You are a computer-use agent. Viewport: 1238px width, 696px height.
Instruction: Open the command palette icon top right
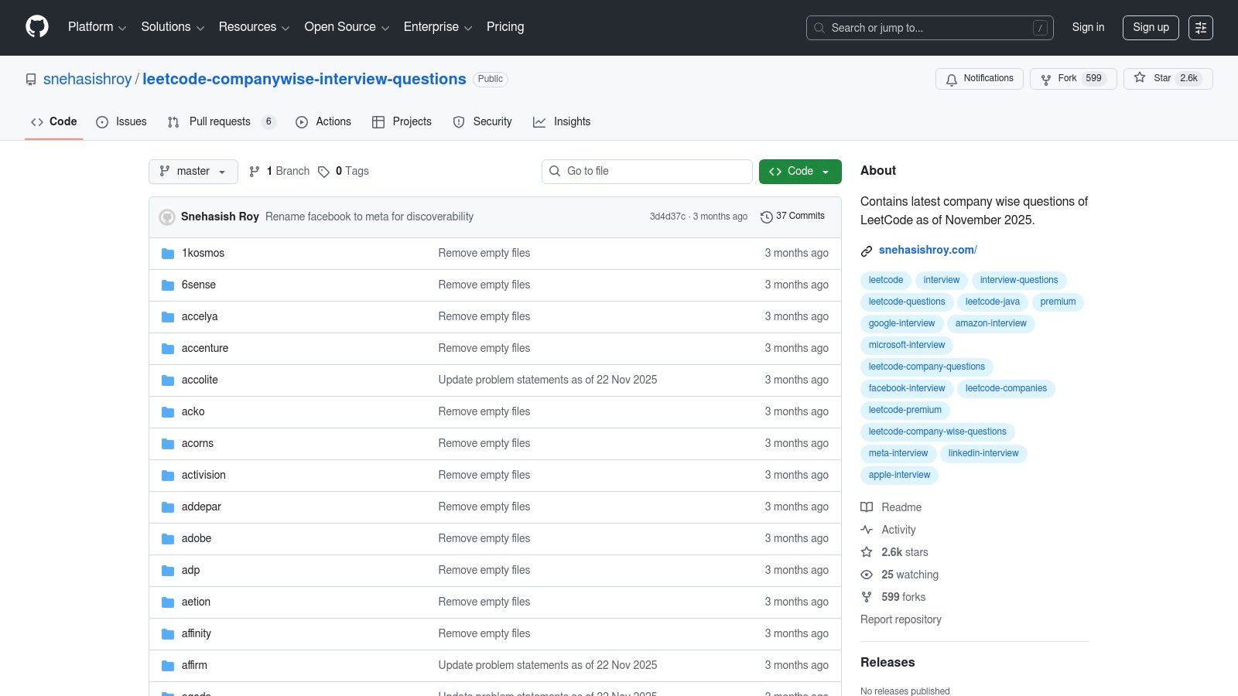pyautogui.click(x=1201, y=27)
